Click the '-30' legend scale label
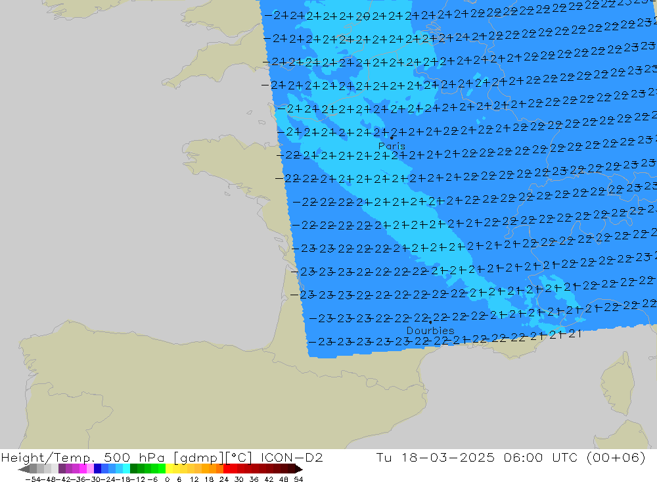This screenshot has width=657, height=482. point(93,479)
